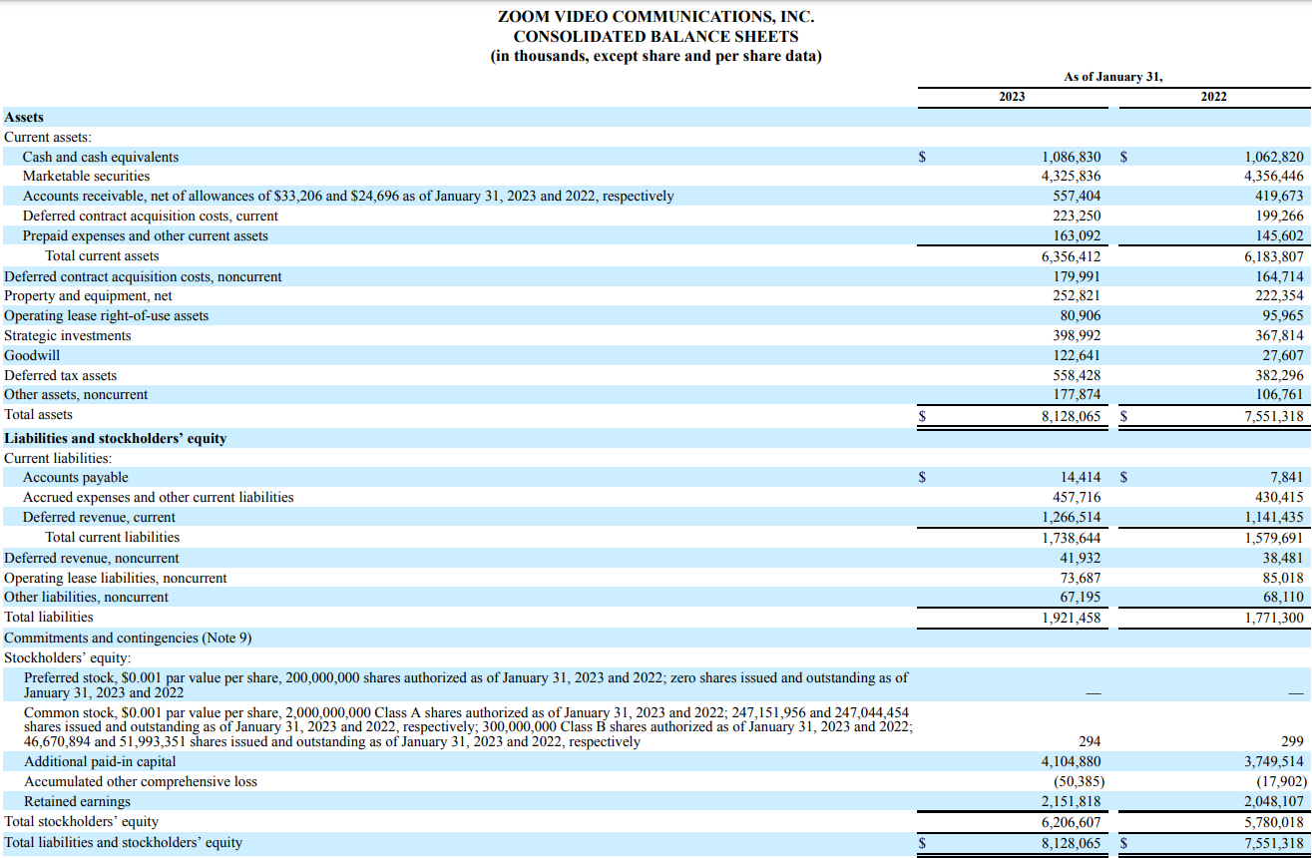Select 'Deferred contract acquisition costs, current' label
This screenshot has height=858, width=1312.
coord(151,216)
